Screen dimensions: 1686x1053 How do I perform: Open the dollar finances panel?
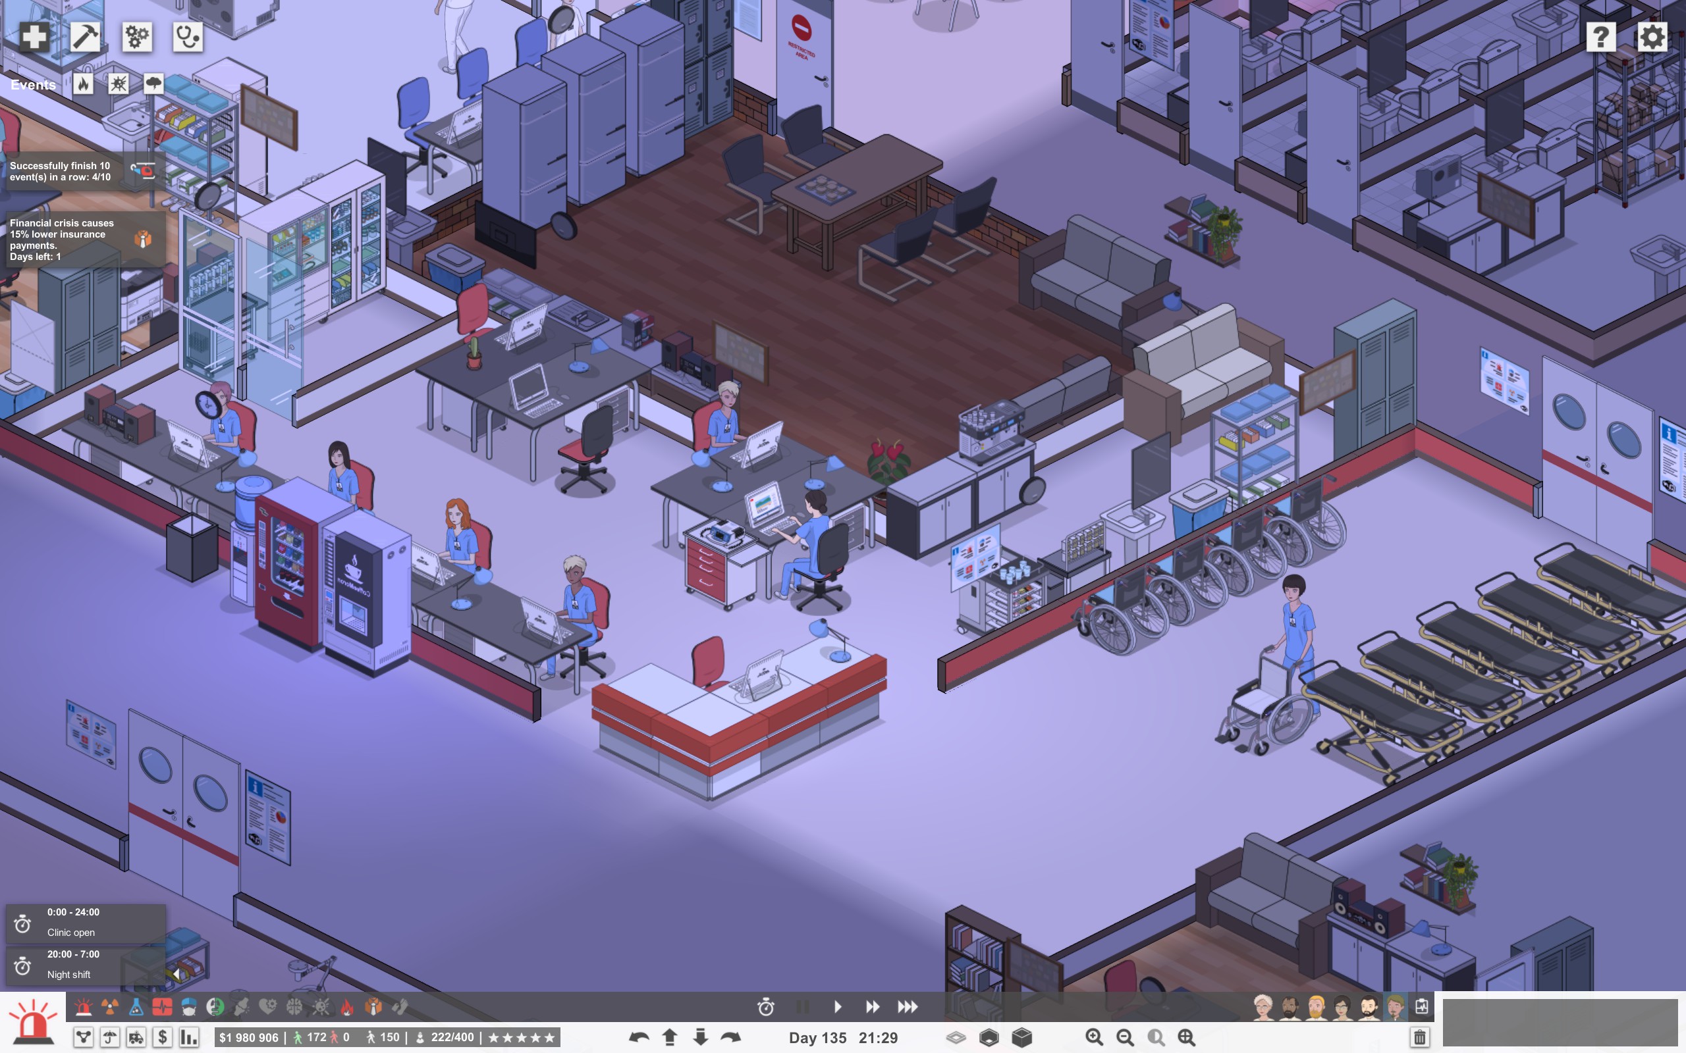point(162,1038)
